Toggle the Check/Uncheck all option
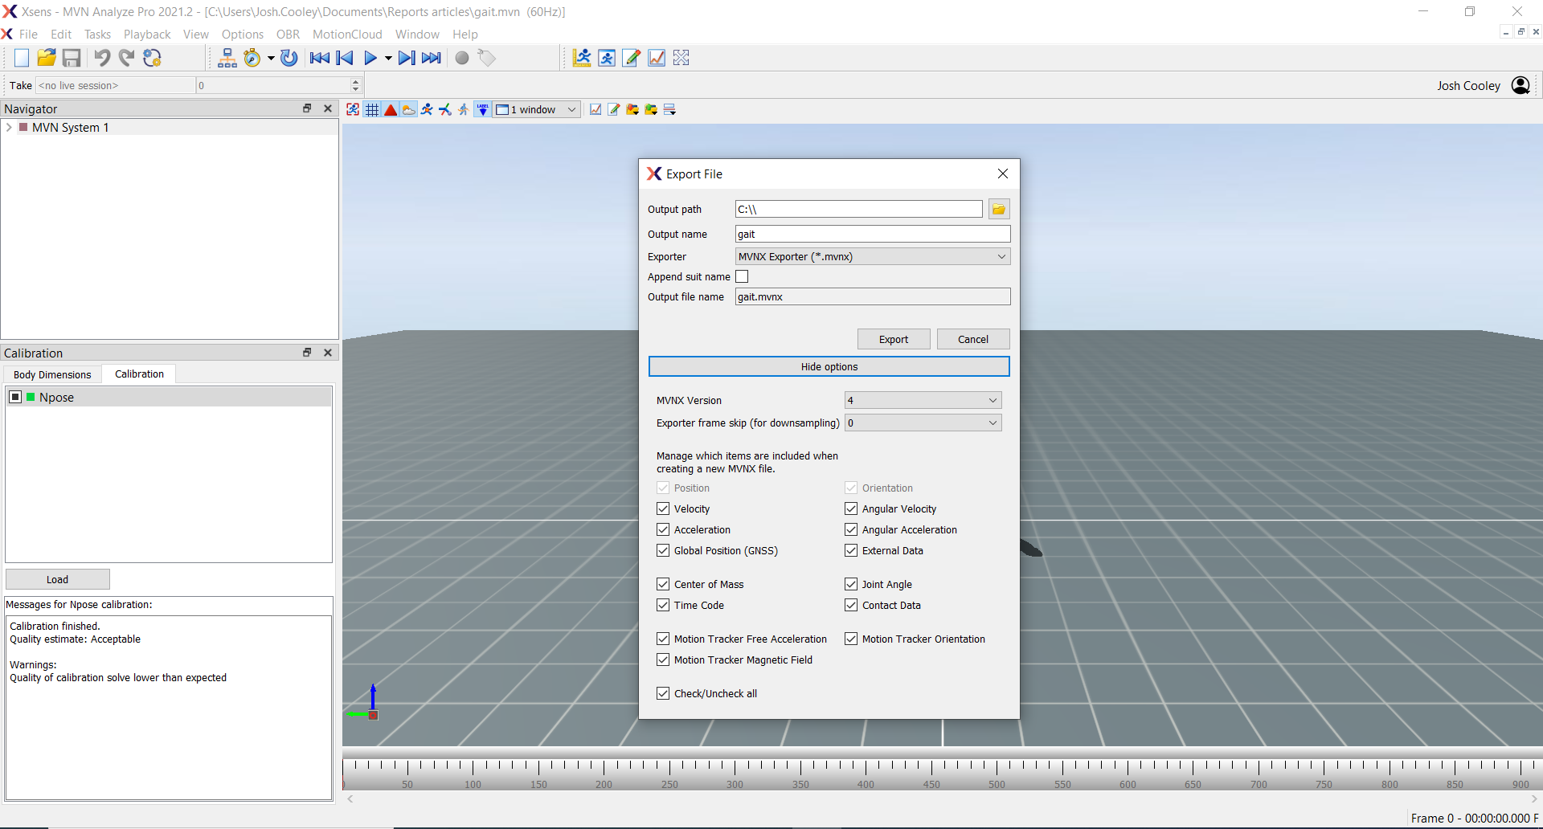The height and width of the screenshot is (829, 1543). [x=663, y=693]
